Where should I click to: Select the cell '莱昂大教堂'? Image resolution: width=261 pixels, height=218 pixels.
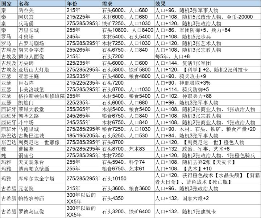pos(41,109)
